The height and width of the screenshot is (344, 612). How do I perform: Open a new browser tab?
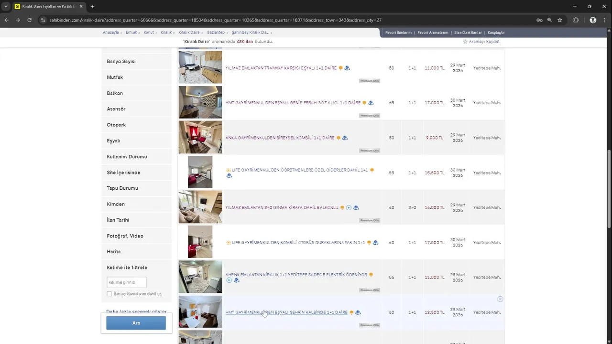pyautogui.click(x=92, y=6)
